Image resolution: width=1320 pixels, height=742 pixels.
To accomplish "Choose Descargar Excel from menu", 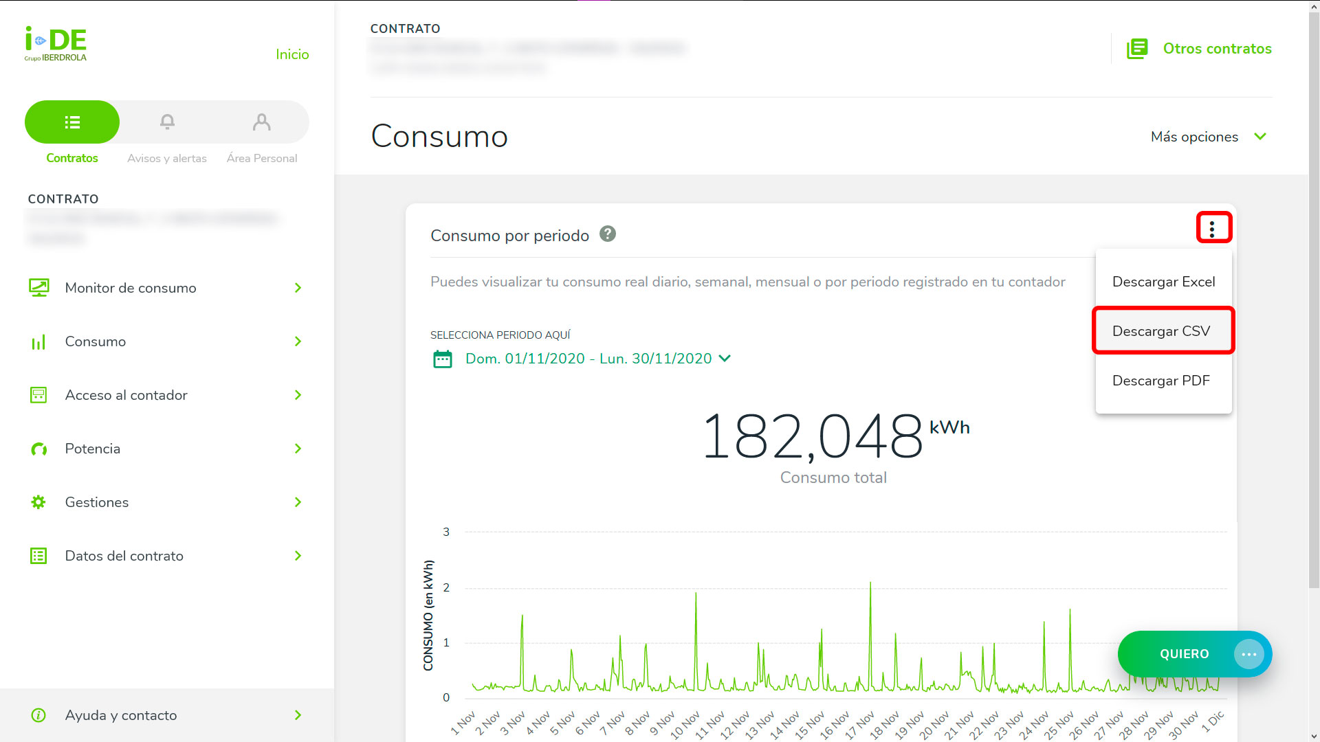I will pyautogui.click(x=1163, y=282).
